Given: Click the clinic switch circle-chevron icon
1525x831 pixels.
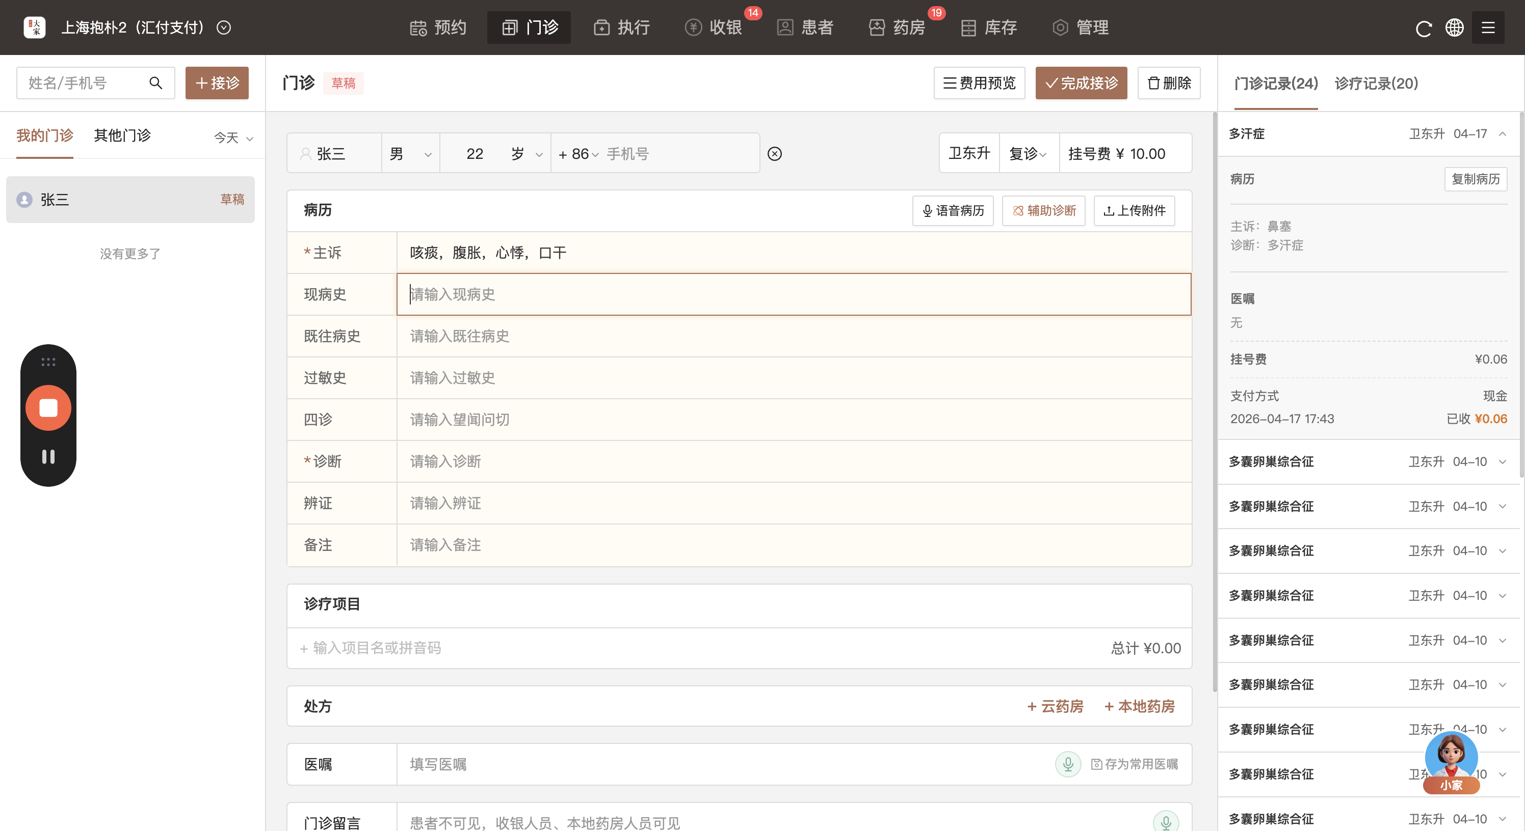Looking at the screenshot, I should tap(224, 28).
